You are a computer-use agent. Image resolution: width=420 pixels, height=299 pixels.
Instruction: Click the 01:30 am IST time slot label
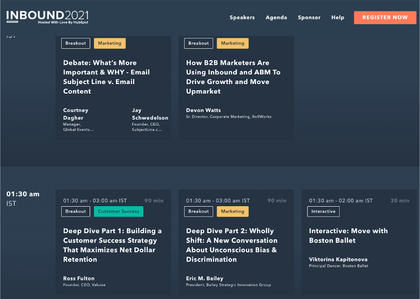pos(23,198)
